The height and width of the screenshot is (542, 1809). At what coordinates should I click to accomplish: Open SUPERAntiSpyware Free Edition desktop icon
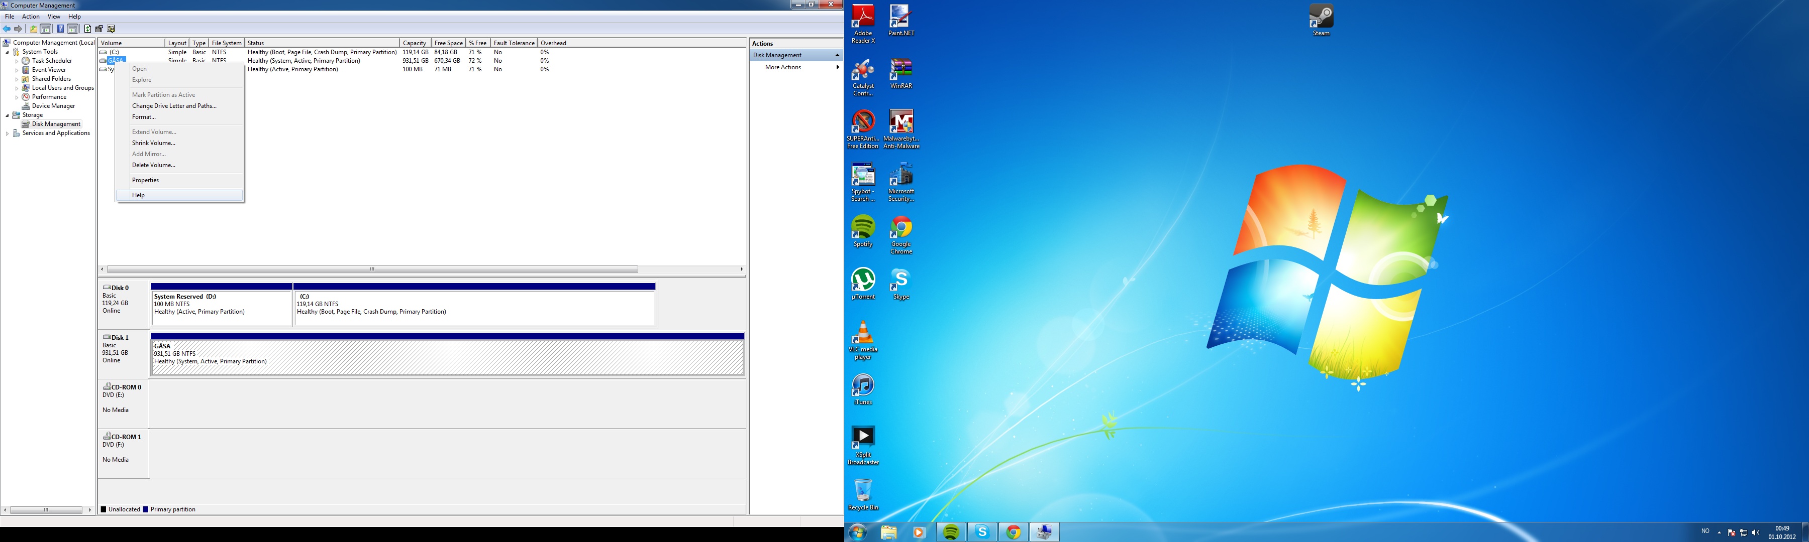863,129
